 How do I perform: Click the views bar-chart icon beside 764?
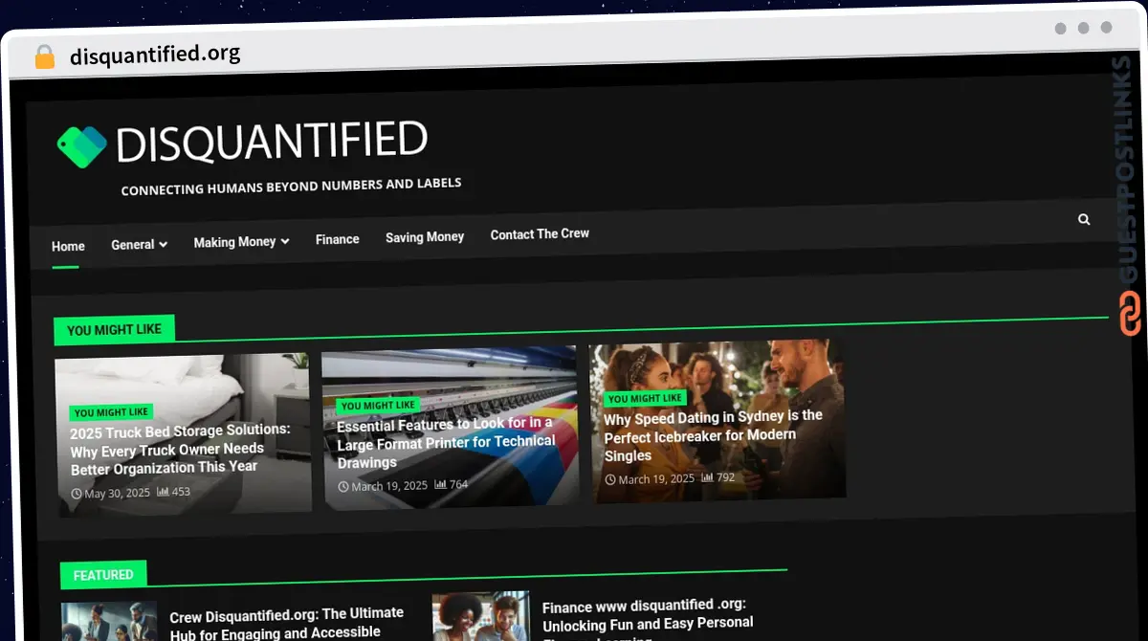pos(440,485)
